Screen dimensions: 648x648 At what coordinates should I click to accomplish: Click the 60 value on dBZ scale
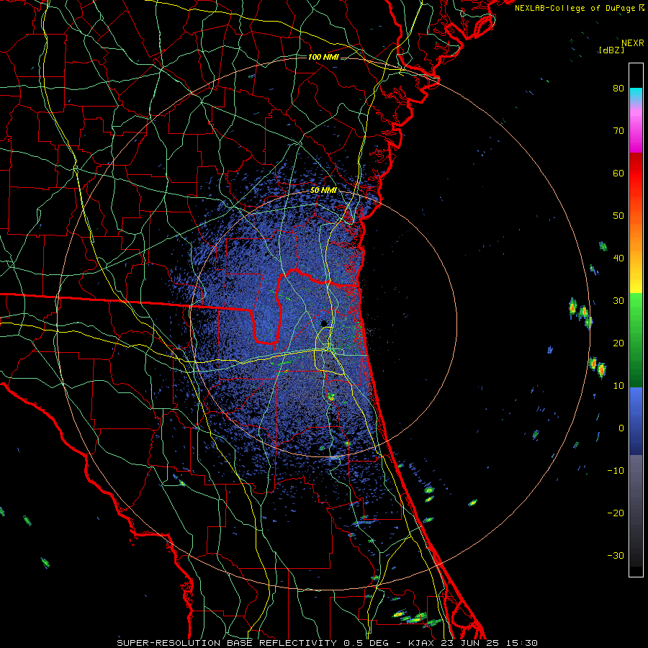coord(618,173)
